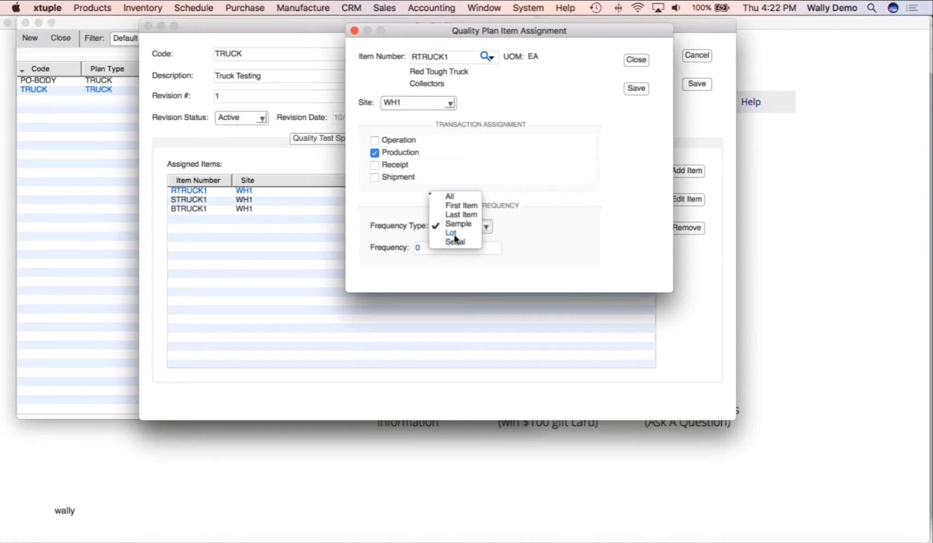Expand the Revision Status Active dropdown
Viewport: 933px width, 543px height.
click(242, 118)
